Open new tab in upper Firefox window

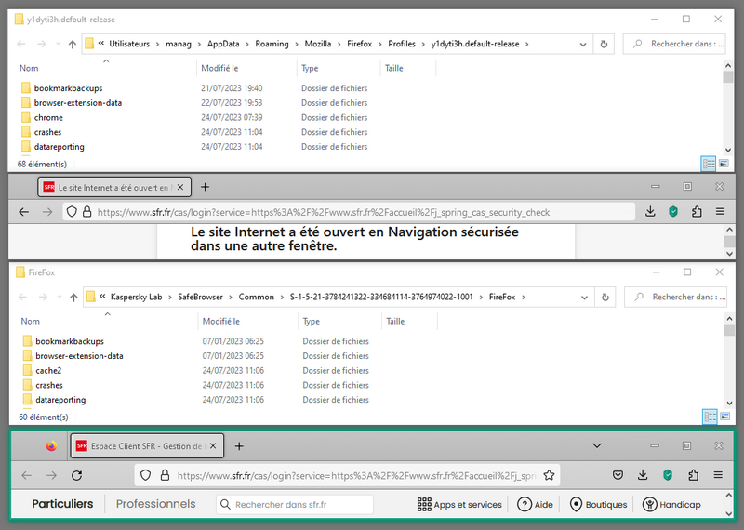[205, 187]
